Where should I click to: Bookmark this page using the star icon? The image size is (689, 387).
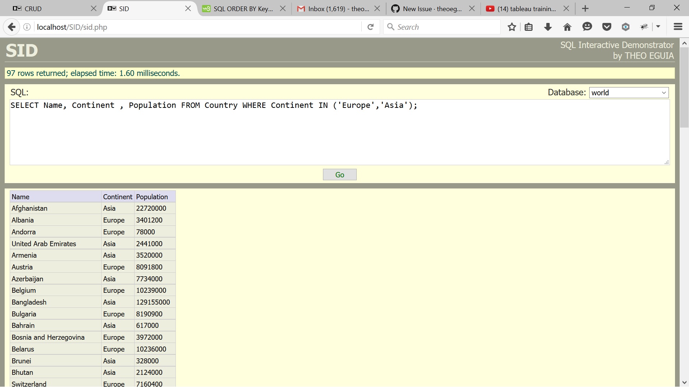[x=512, y=27]
